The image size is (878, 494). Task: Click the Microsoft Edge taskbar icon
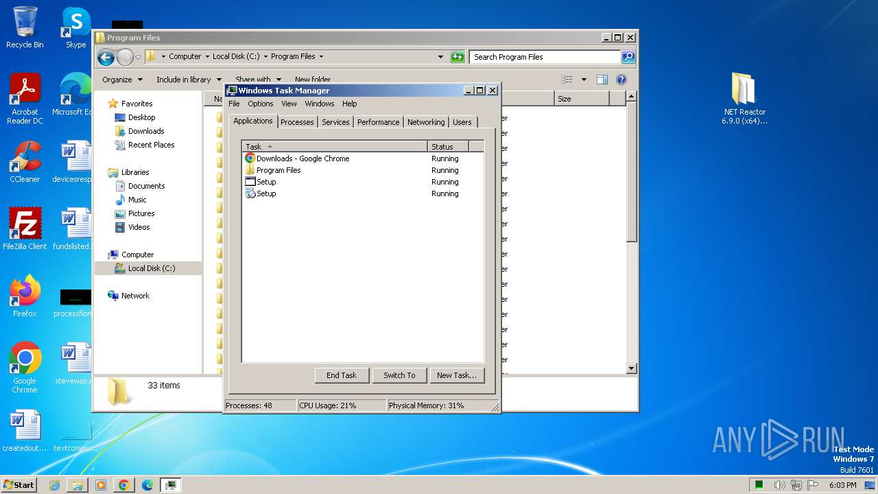pos(147,485)
